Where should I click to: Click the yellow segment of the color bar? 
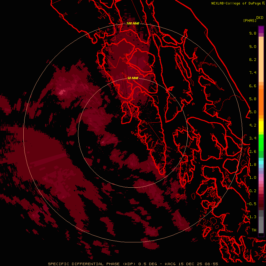[261, 126]
